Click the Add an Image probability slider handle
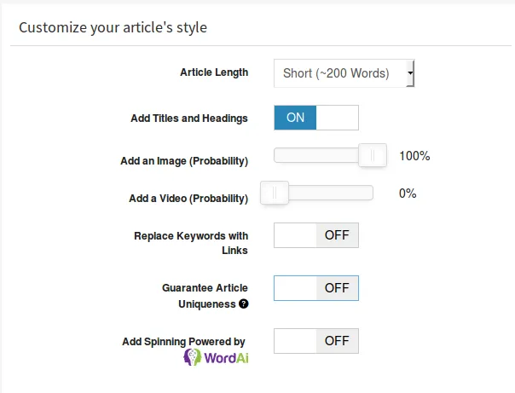The image size is (515, 393). 373,155
